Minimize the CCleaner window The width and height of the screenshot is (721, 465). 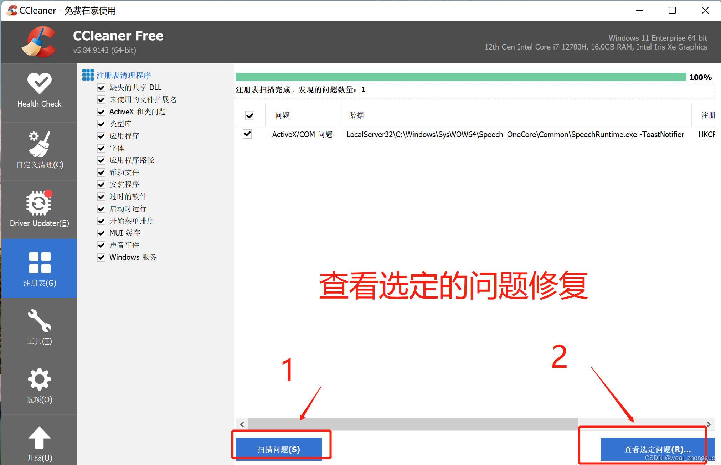[x=640, y=10]
